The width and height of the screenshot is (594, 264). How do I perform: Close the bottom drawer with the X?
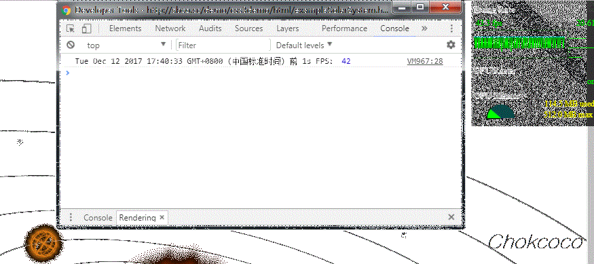click(451, 217)
